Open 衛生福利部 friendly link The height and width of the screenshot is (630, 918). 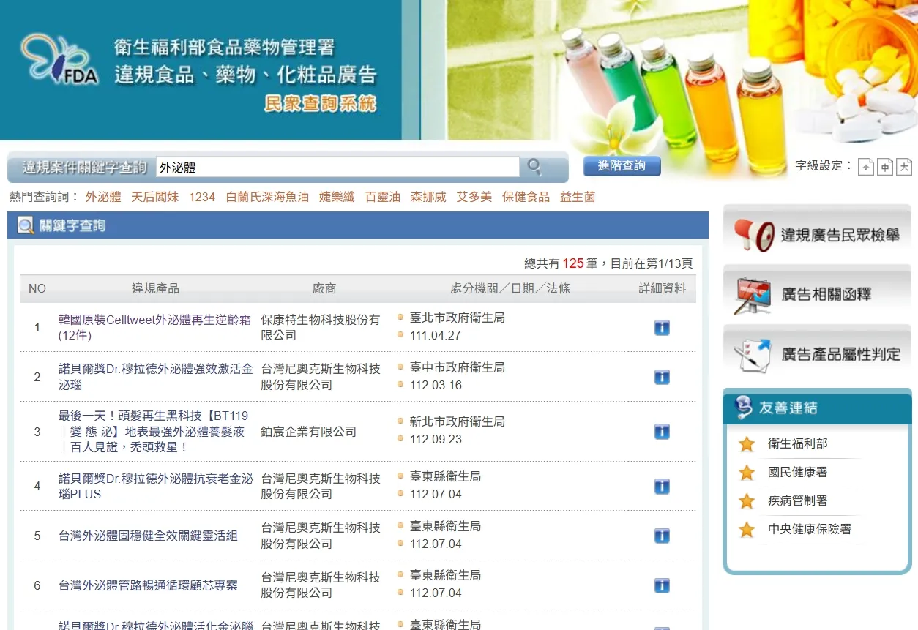click(x=797, y=443)
